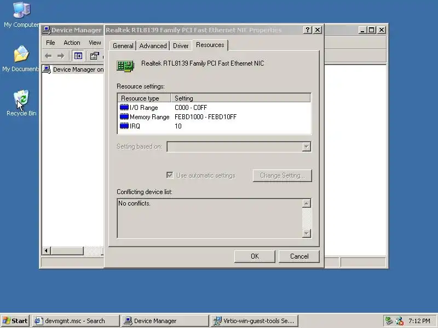This screenshot has width=438, height=328.
Task: Open the Setting based on dropdown
Action: click(307, 147)
